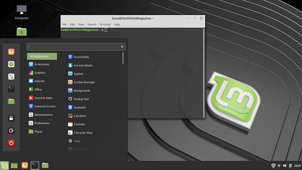
Task: Open the power/battery tray icon
Action: (290, 166)
